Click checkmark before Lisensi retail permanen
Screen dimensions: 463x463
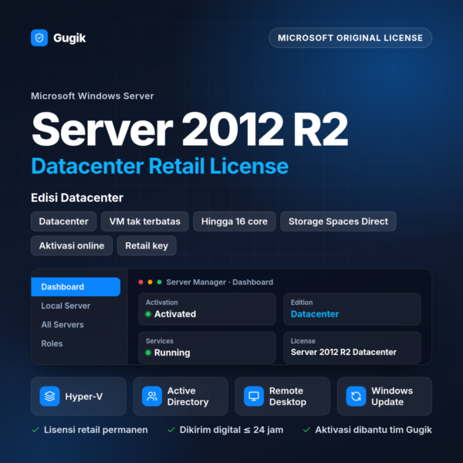[x=35, y=430]
